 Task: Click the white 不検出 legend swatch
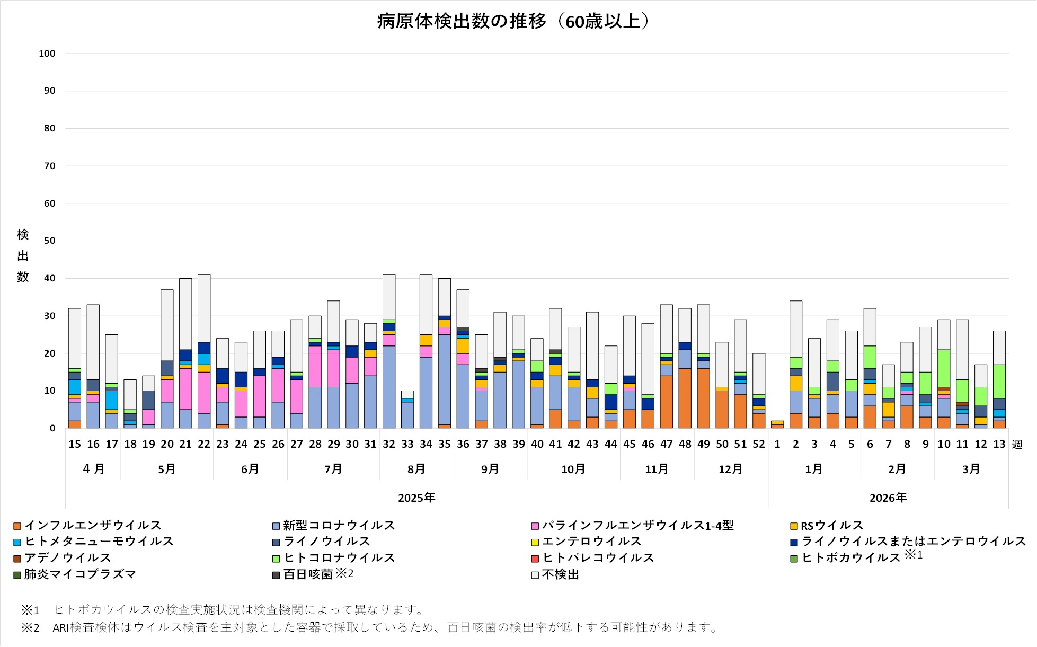[535, 575]
